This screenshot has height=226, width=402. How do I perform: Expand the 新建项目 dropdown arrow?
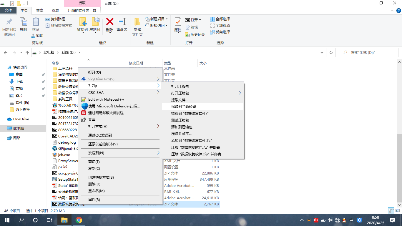tap(167, 19)
